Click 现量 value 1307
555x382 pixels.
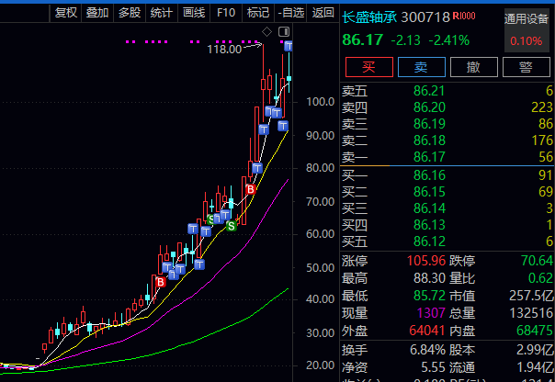431,313
